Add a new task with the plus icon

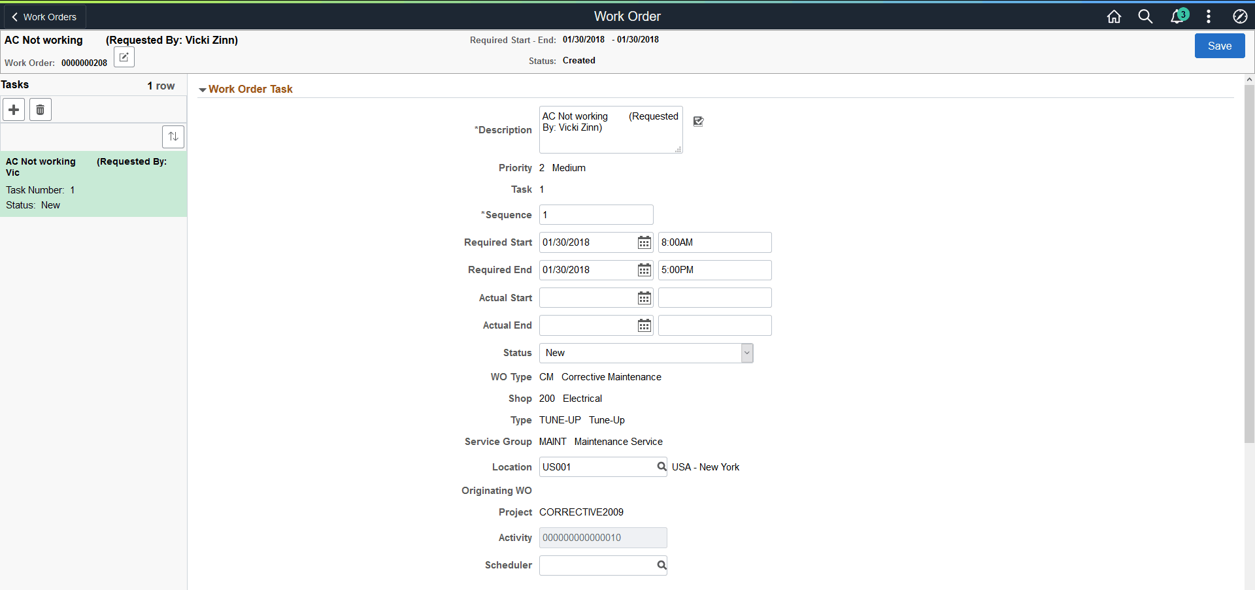pos(14,109)
